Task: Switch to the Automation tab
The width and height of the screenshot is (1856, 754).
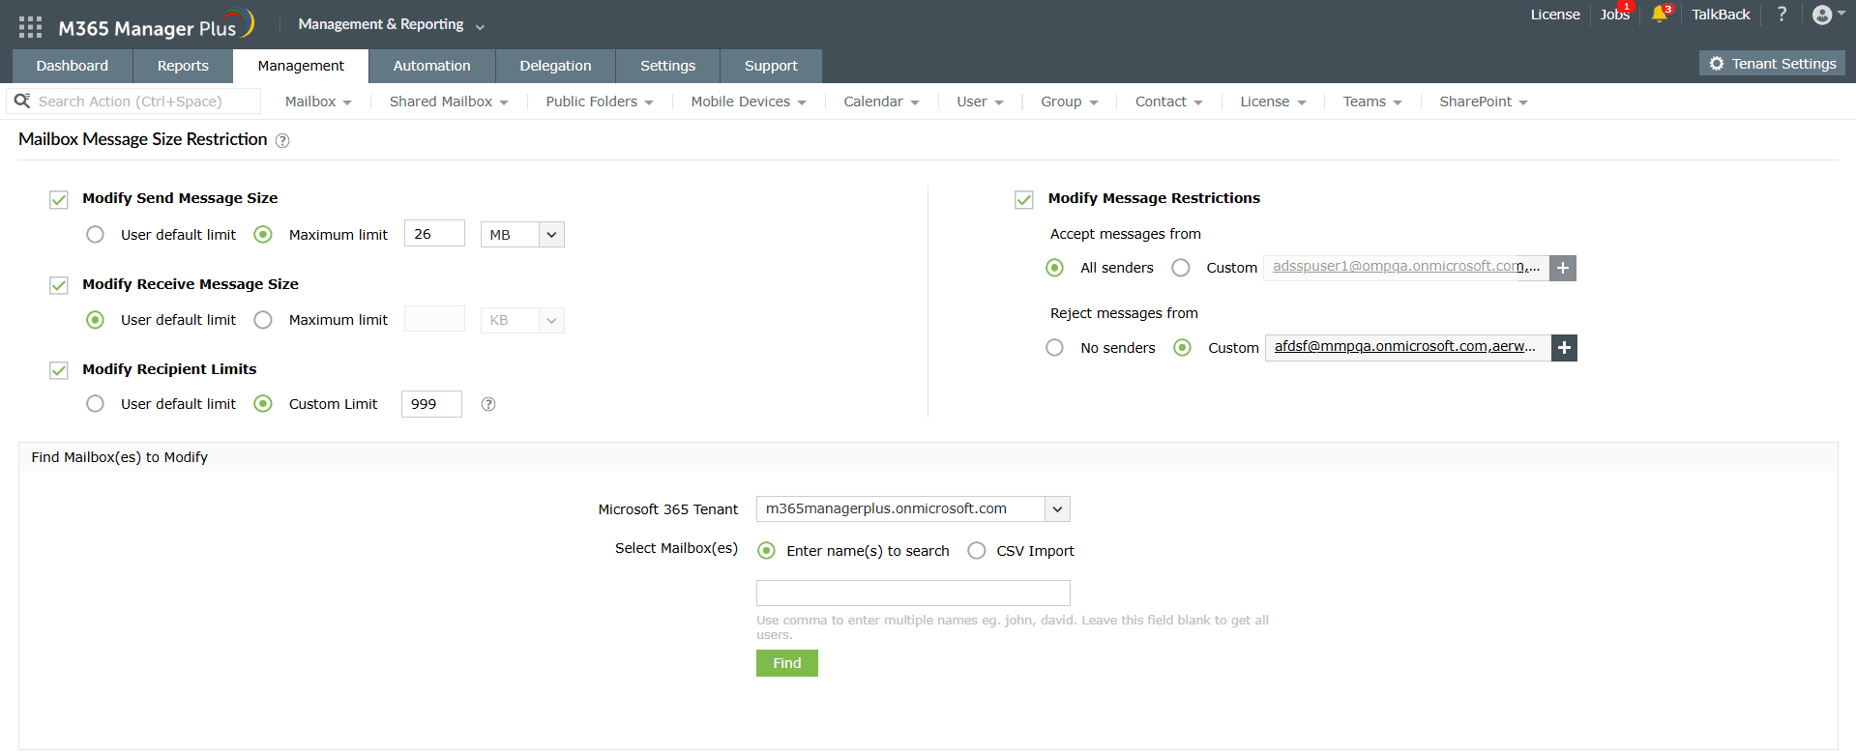Action: click(432, 66)
